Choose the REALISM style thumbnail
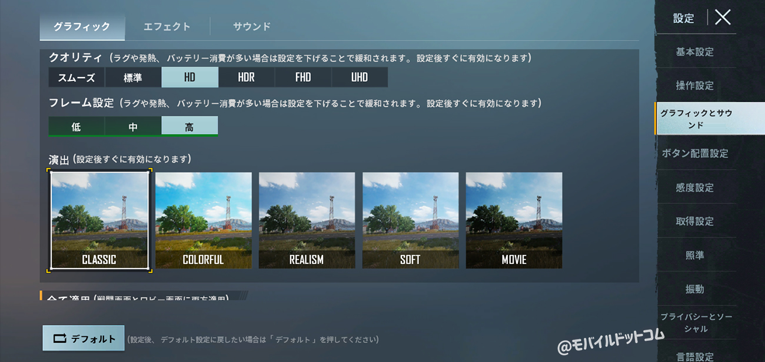This screenshot has height=362, width=765. 307,220
